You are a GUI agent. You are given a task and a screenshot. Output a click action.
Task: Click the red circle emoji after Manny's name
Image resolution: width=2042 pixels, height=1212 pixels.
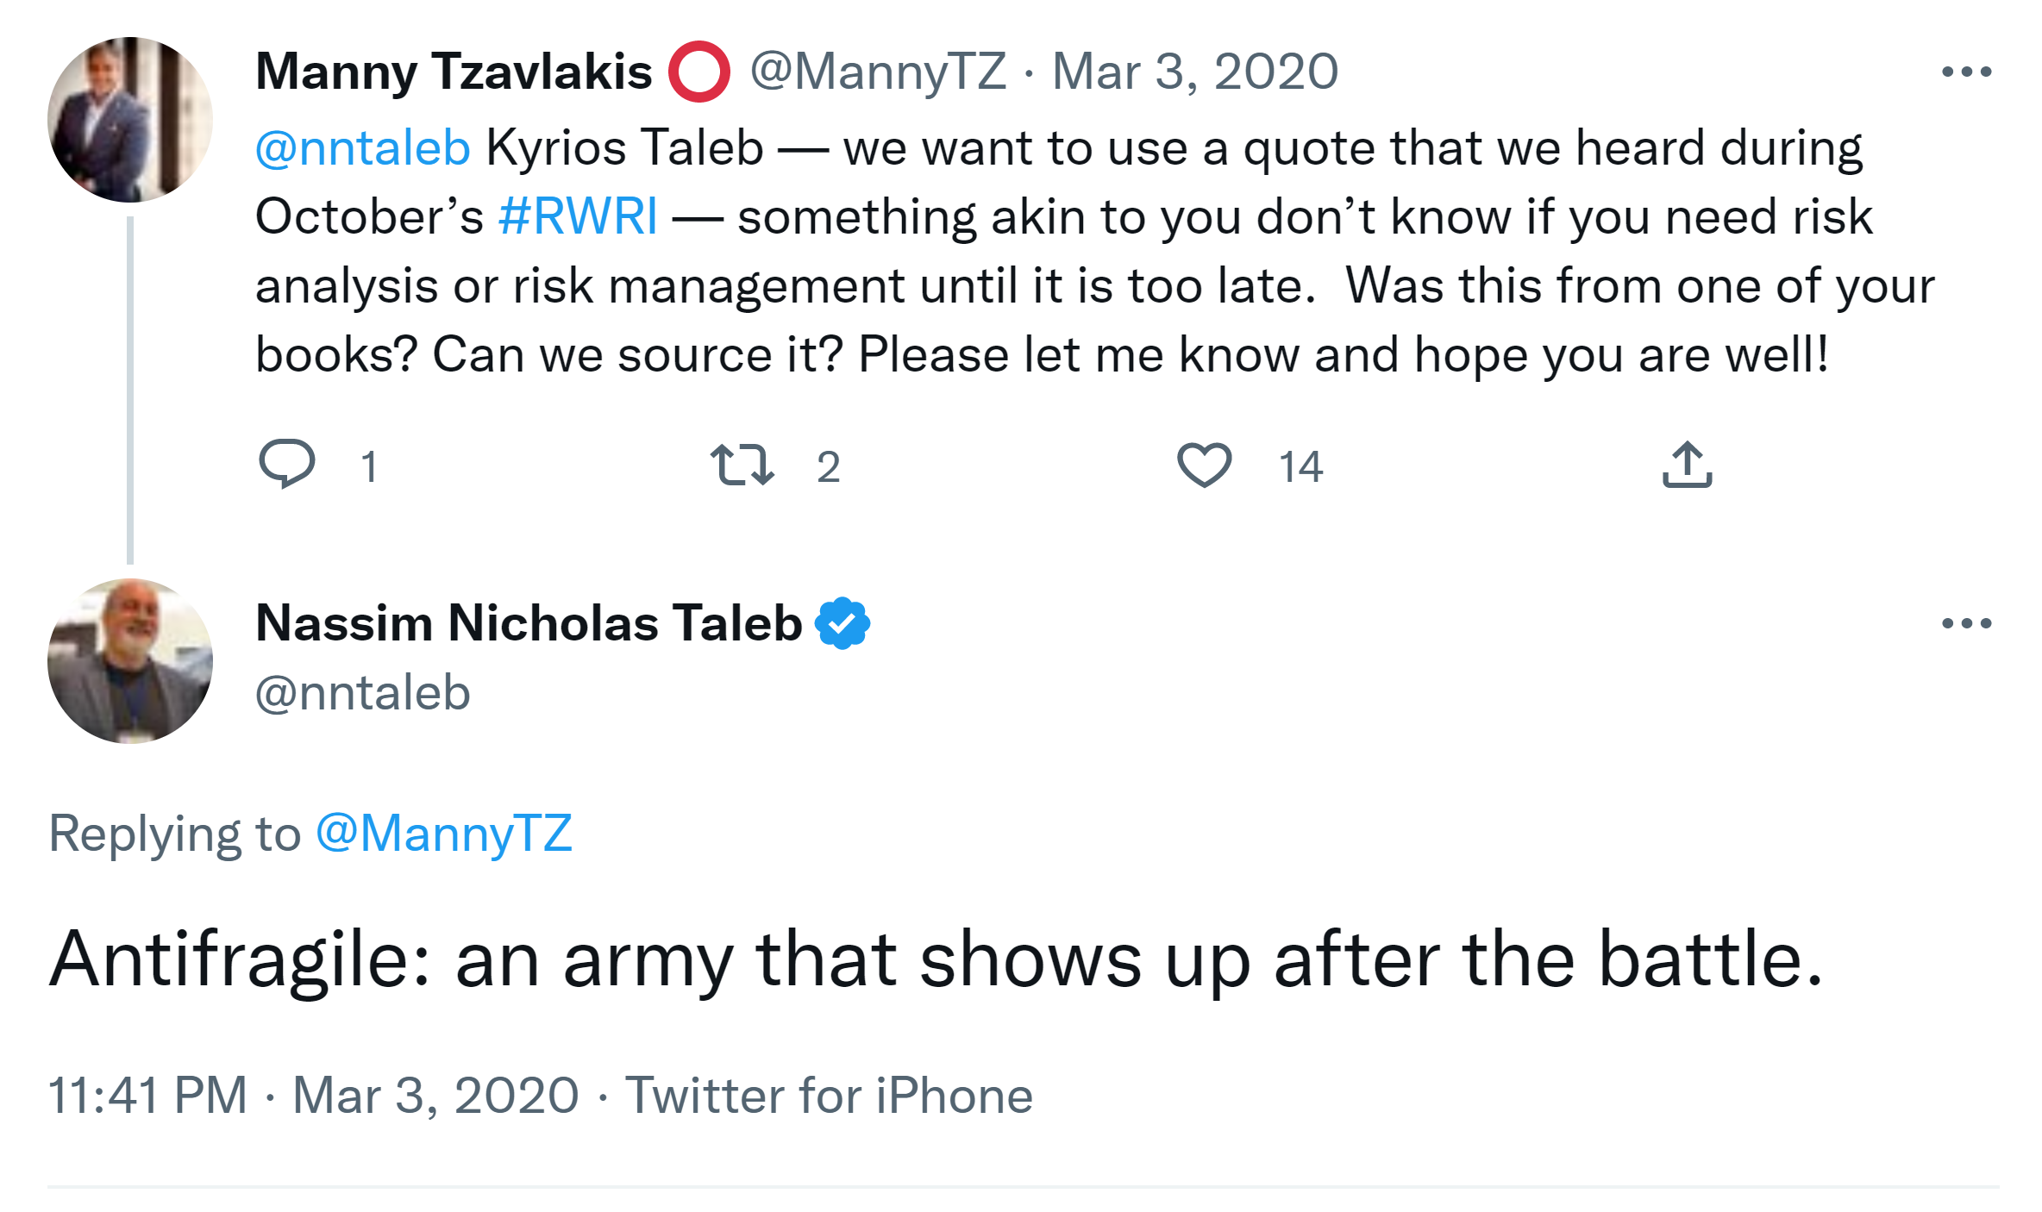point(699,72)
